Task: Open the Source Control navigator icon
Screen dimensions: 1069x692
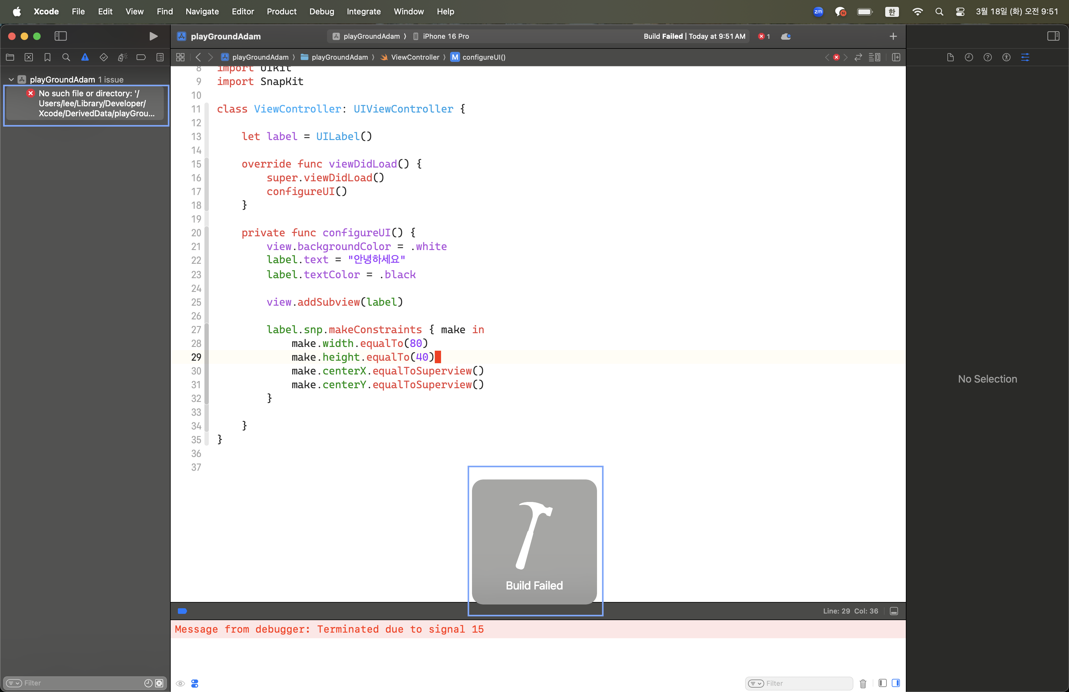Action: click(29, 57)
